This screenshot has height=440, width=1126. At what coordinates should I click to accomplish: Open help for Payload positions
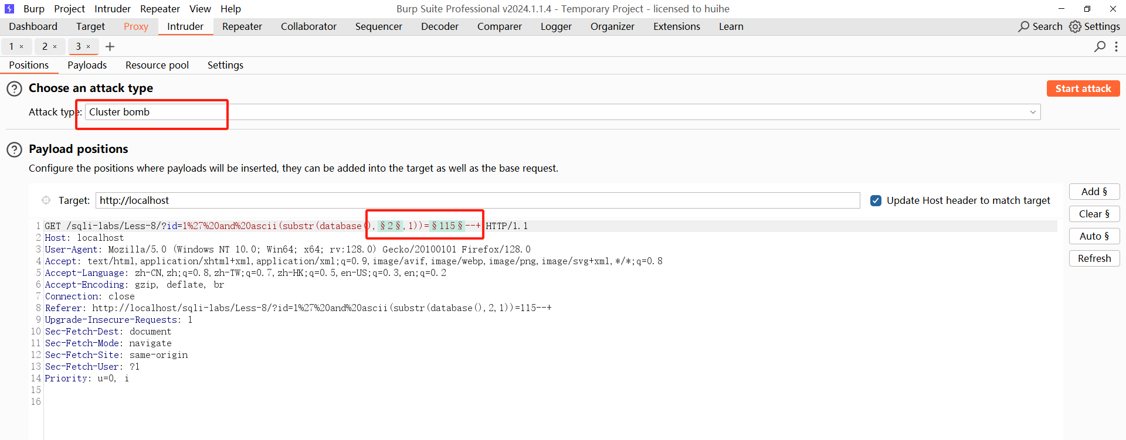click(x=14, y=150)
